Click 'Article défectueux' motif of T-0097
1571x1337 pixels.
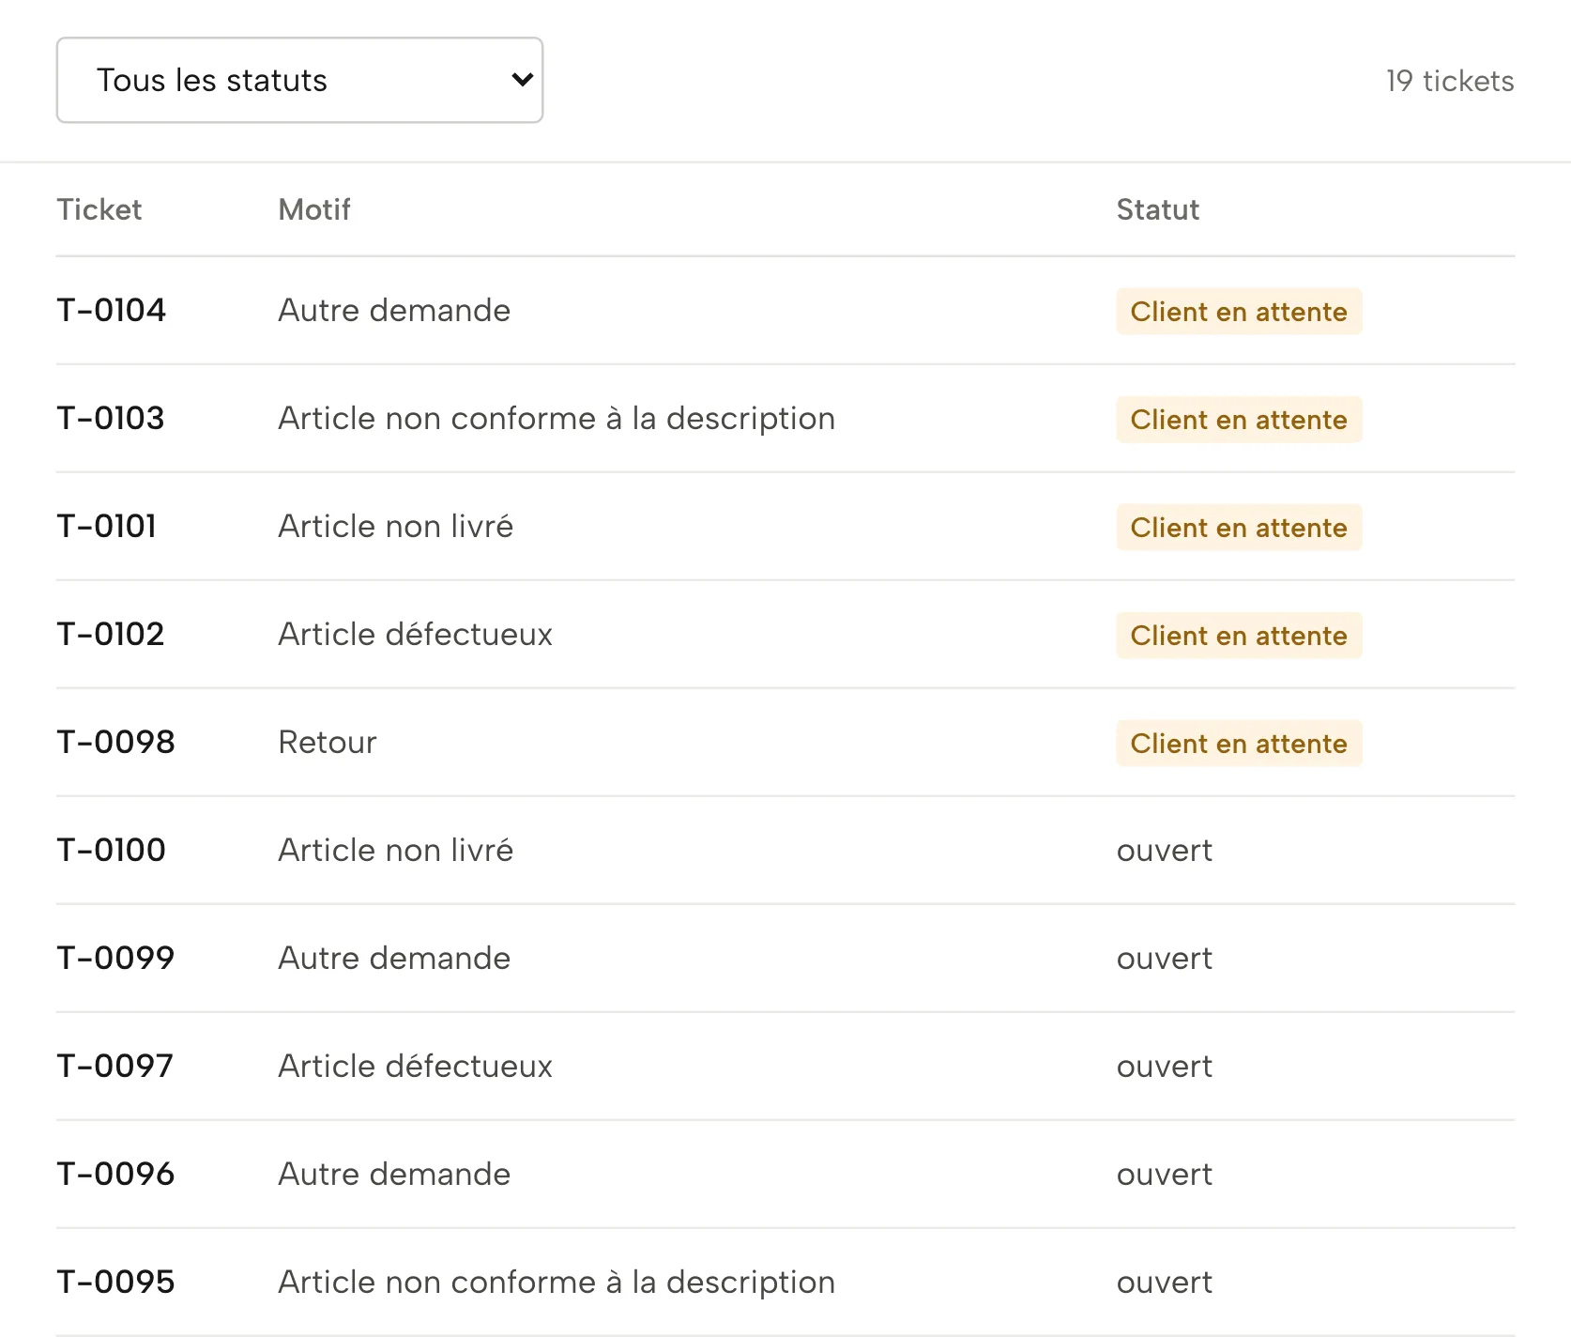(x=416, y=1066)
